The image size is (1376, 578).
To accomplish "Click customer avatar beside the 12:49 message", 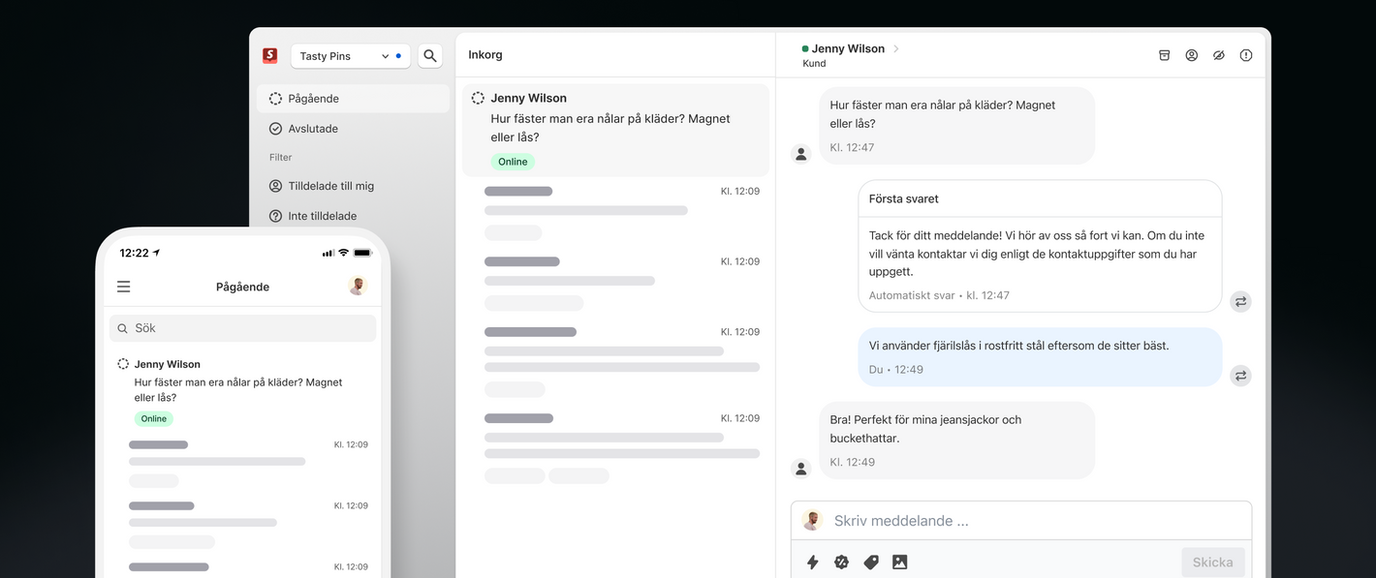I will (x=801, y=469).
